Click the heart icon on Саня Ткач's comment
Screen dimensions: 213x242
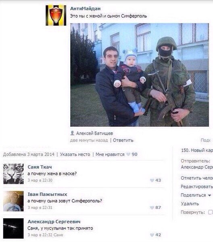coord(152,180)
